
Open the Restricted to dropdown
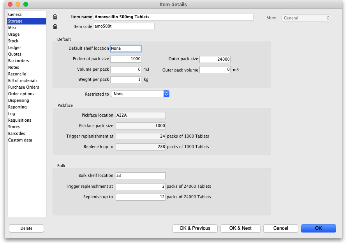click(x=140, y=94)
